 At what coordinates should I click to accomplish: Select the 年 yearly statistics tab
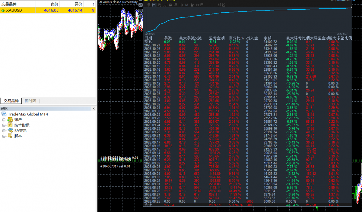click(176, 5)
